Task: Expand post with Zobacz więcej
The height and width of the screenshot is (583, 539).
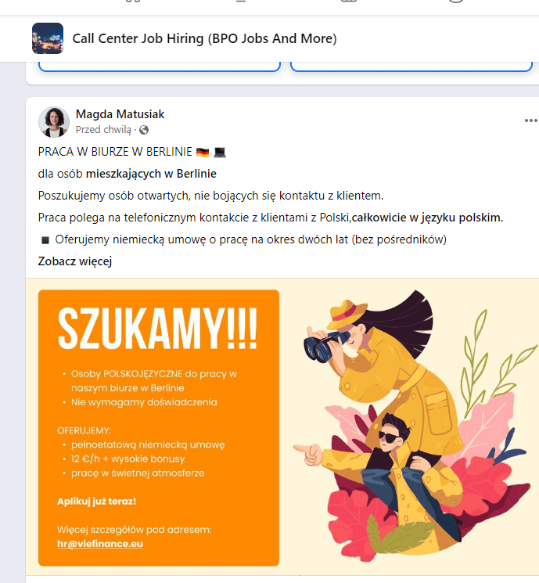Action: pyautogui.click(x=75, y=261)
